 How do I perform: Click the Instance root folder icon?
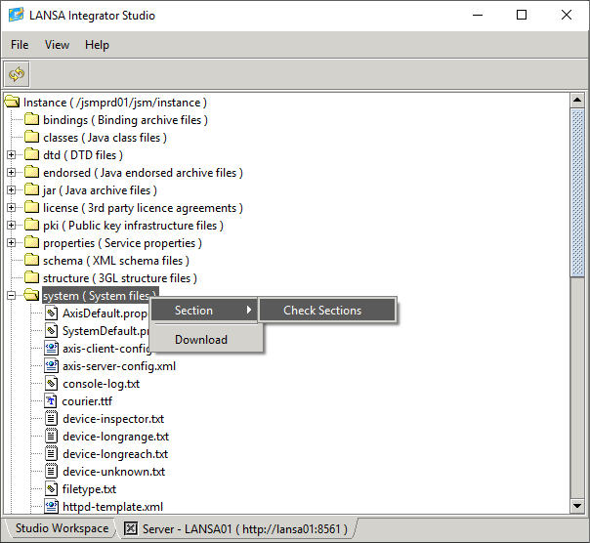tap(12, 103)
